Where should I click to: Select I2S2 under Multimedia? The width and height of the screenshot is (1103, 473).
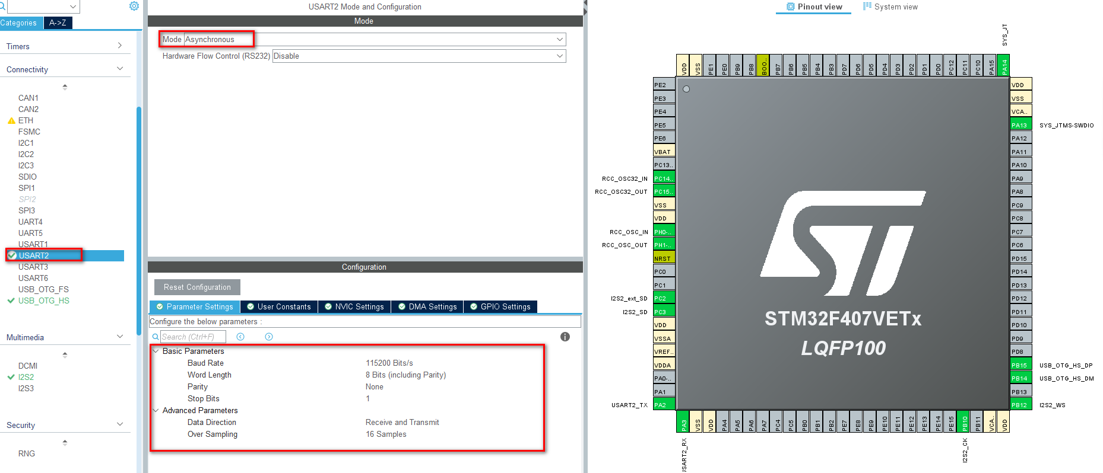coord(26,377)
